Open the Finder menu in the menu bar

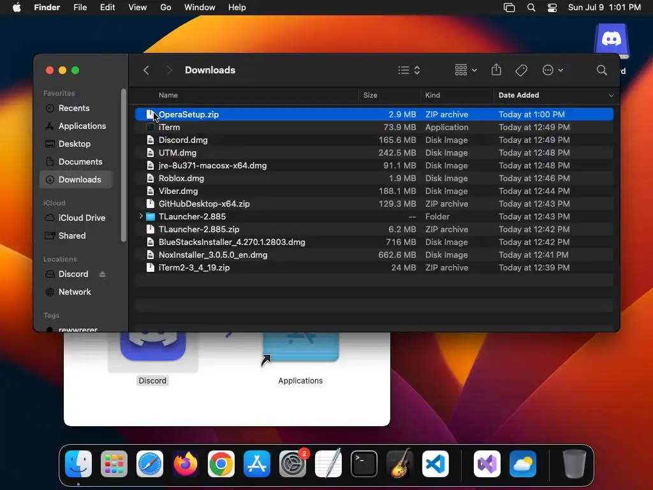click(47, 8)
